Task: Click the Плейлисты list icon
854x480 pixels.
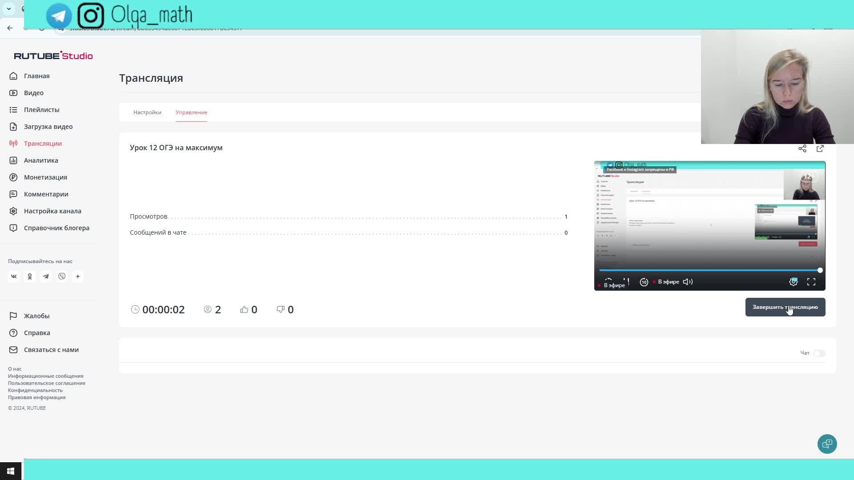Action: click(13, 110)
